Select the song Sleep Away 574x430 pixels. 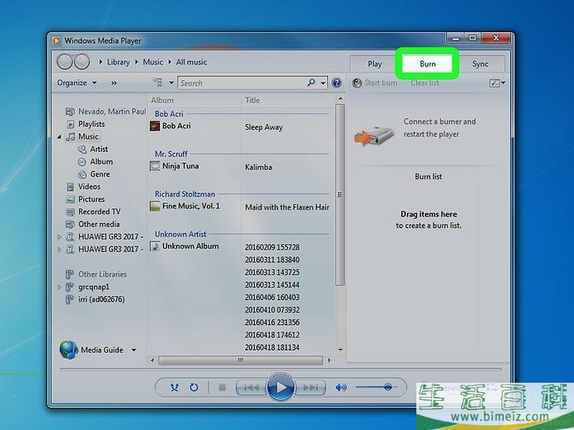[263, 128]
